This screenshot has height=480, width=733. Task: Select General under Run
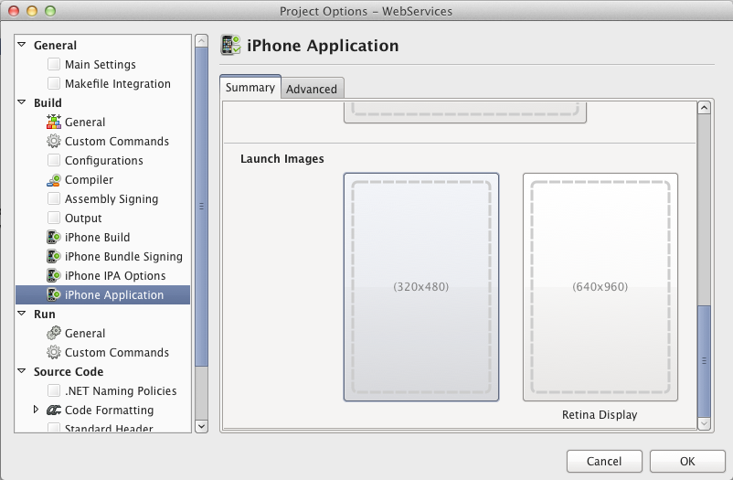85,333
